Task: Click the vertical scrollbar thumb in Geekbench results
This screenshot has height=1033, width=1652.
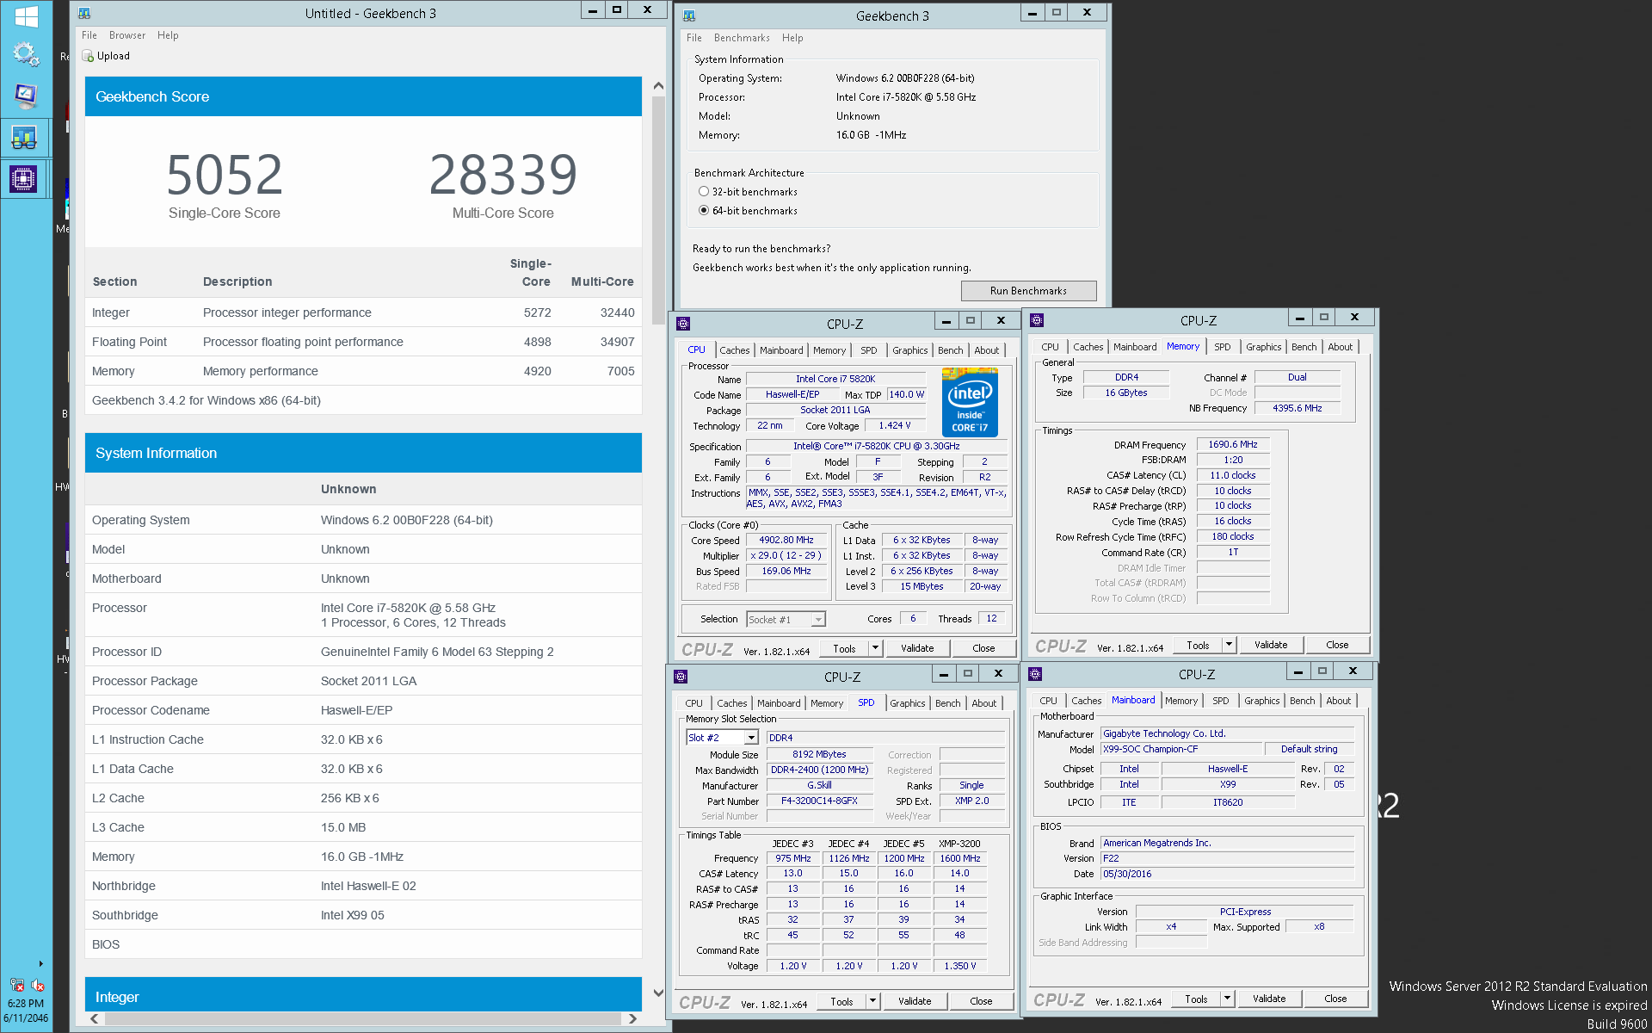Action: point(658,210)
